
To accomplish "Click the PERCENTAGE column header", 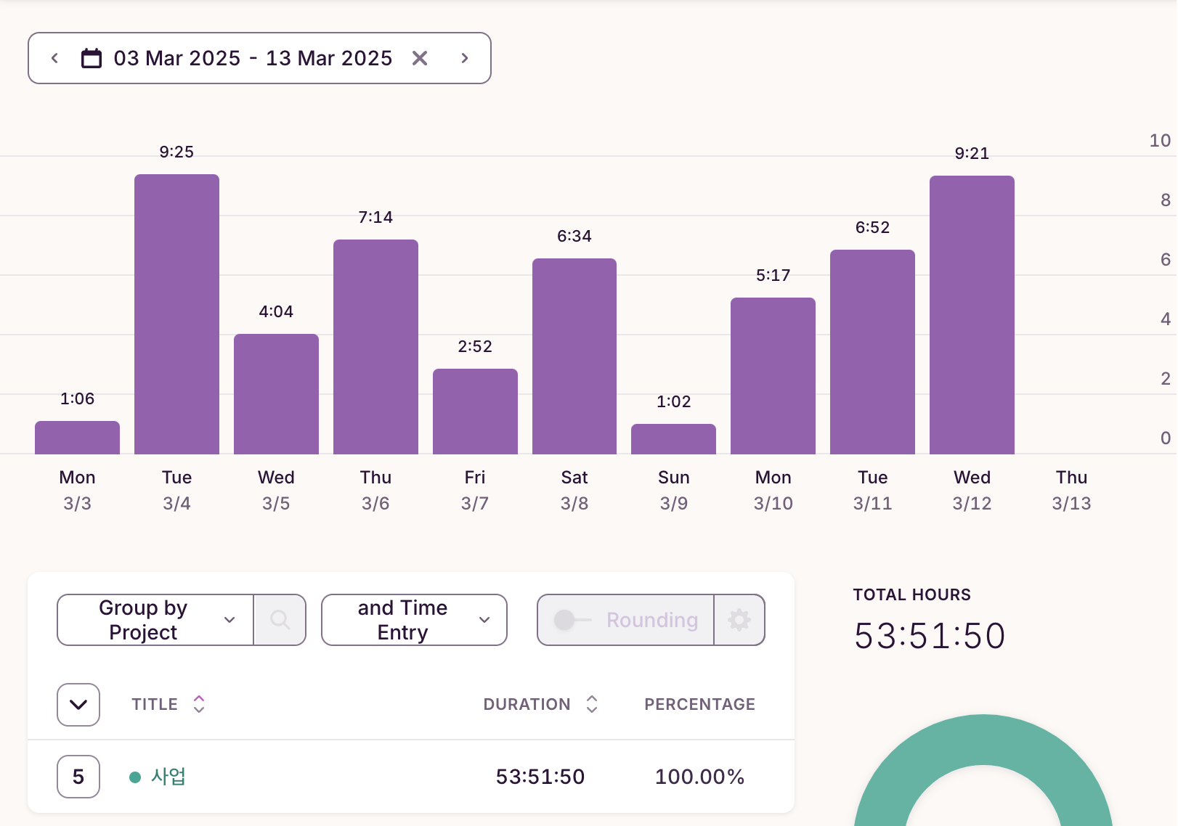I will point(699,704).
